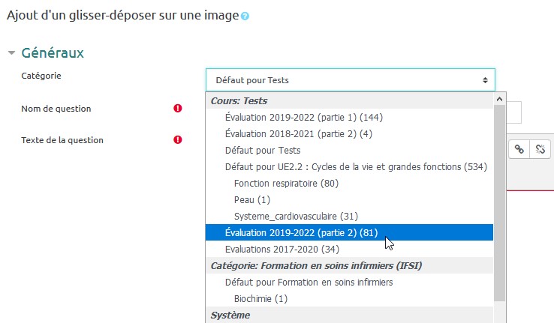The width and height of the screenshot is (554, 323).
Task: Open the Catégorie dropdown showing Défaut pour Tests
Action: 350,80
